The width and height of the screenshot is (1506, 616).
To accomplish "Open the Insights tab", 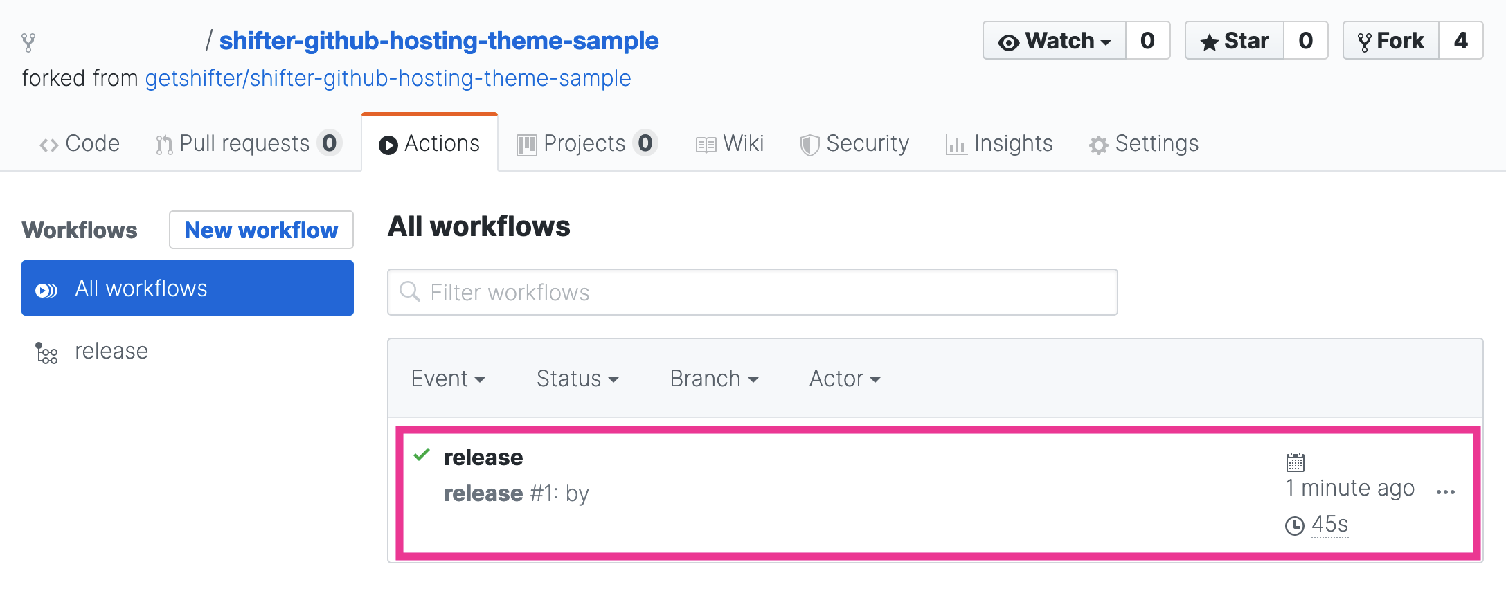I will [999, 143].
